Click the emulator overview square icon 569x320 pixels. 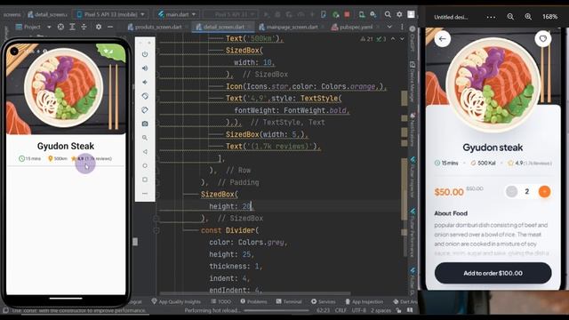click(145, 180)
